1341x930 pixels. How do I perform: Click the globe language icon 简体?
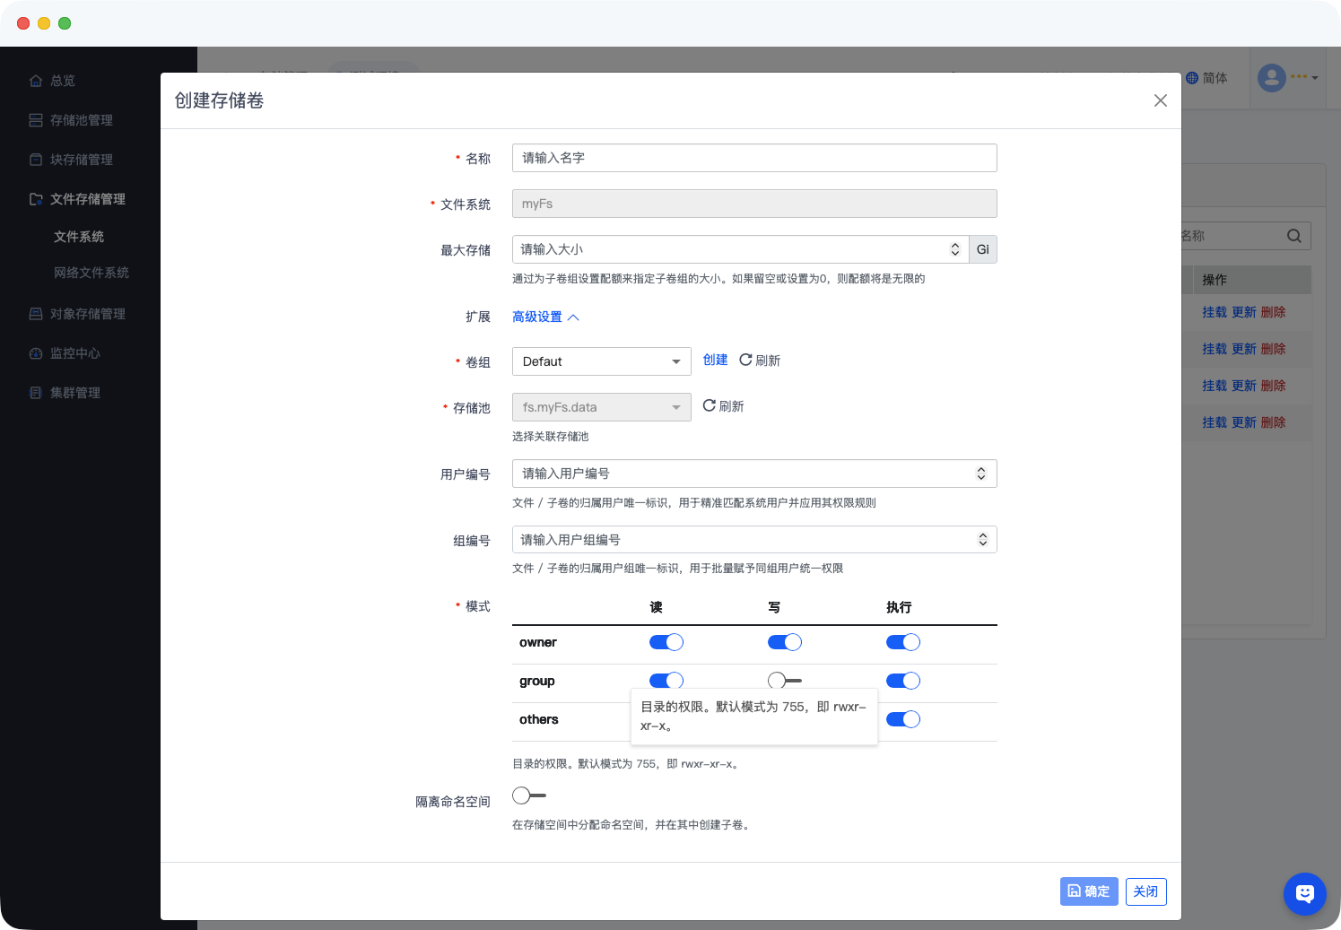coord(1192,78)
